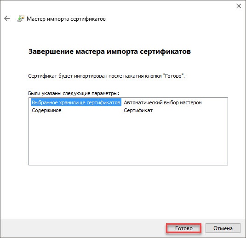Click the Сертификат будет импортирован instruction text

106,76
